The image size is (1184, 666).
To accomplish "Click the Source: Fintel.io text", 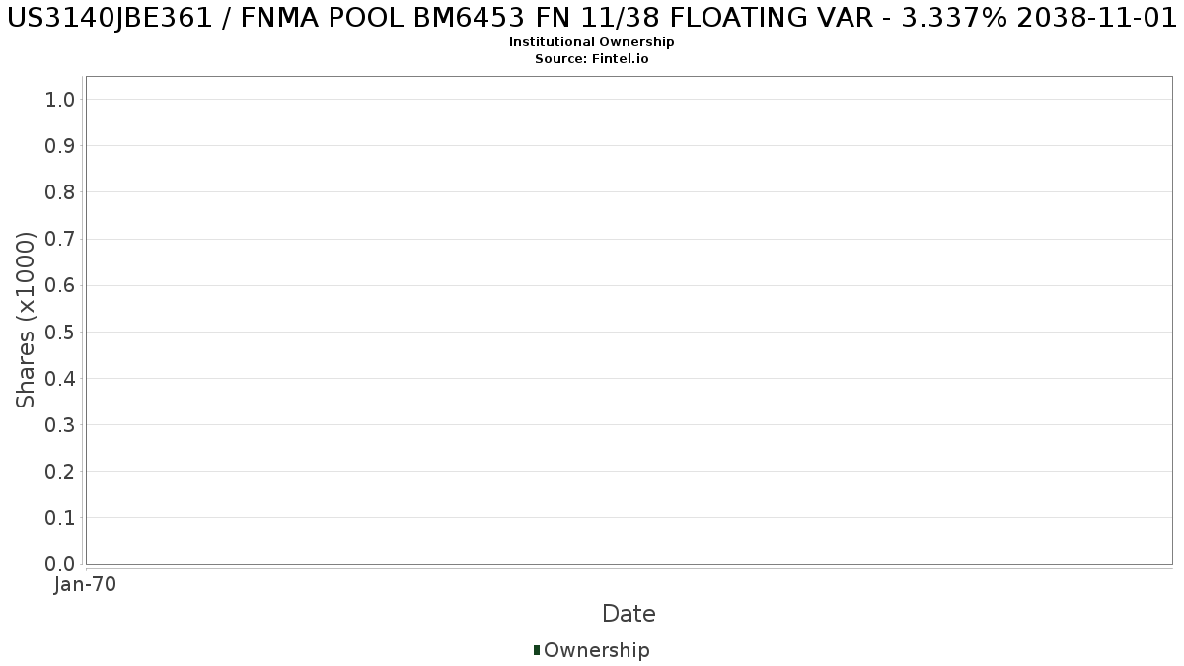I will tap(592, 59).
